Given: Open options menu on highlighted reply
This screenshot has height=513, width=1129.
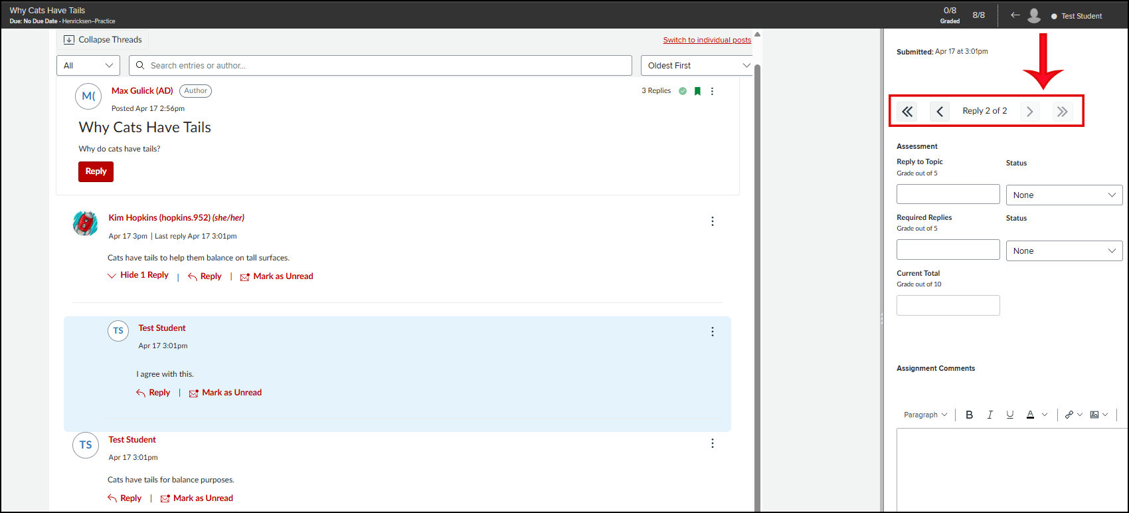Looking at the screenshot, I should (x=713, y=332).
